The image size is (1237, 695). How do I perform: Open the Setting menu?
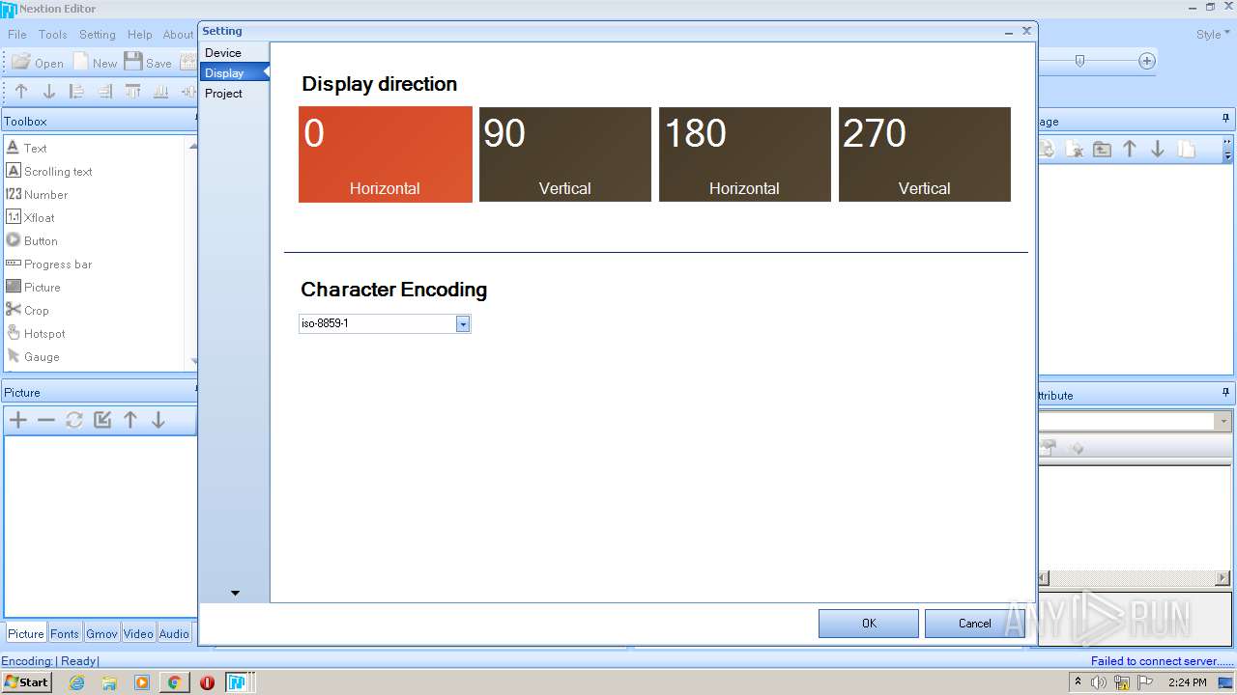(x=97, y=34)
